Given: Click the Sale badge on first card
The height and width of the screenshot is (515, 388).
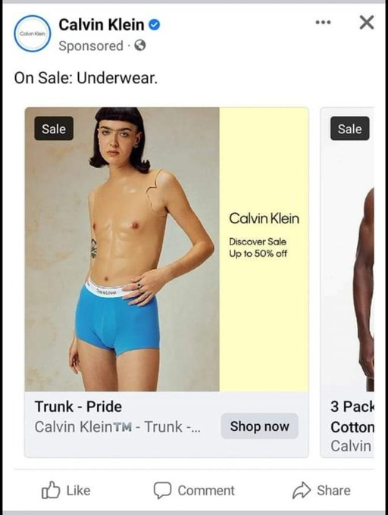Looking at the screenshot, I should pos(54,129).
